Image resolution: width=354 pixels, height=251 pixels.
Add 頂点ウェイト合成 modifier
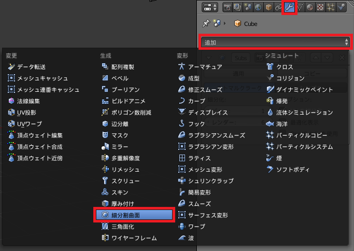click(35, 147)
